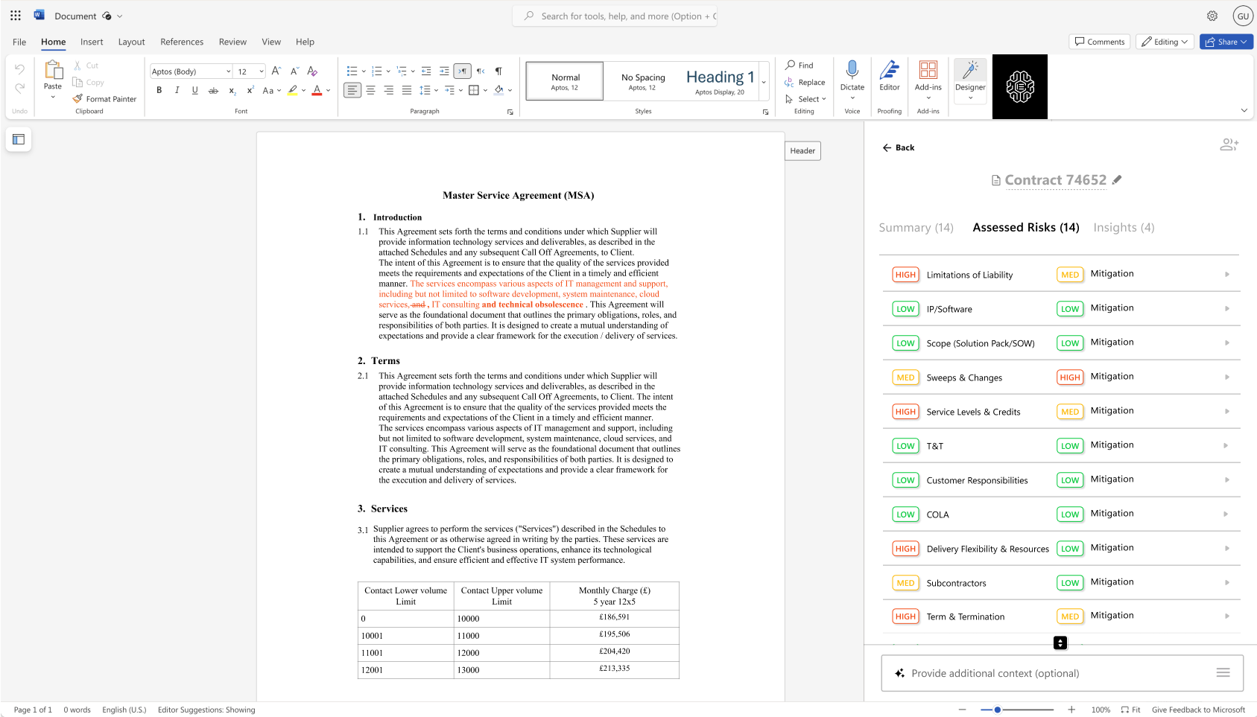Screen dimensions: 1257x717
Task: Open the navigation pane icon
Action: [19, 139]
